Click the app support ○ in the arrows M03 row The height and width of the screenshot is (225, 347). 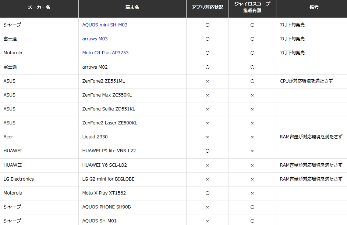pyautogui.click(x=208, y=39)
